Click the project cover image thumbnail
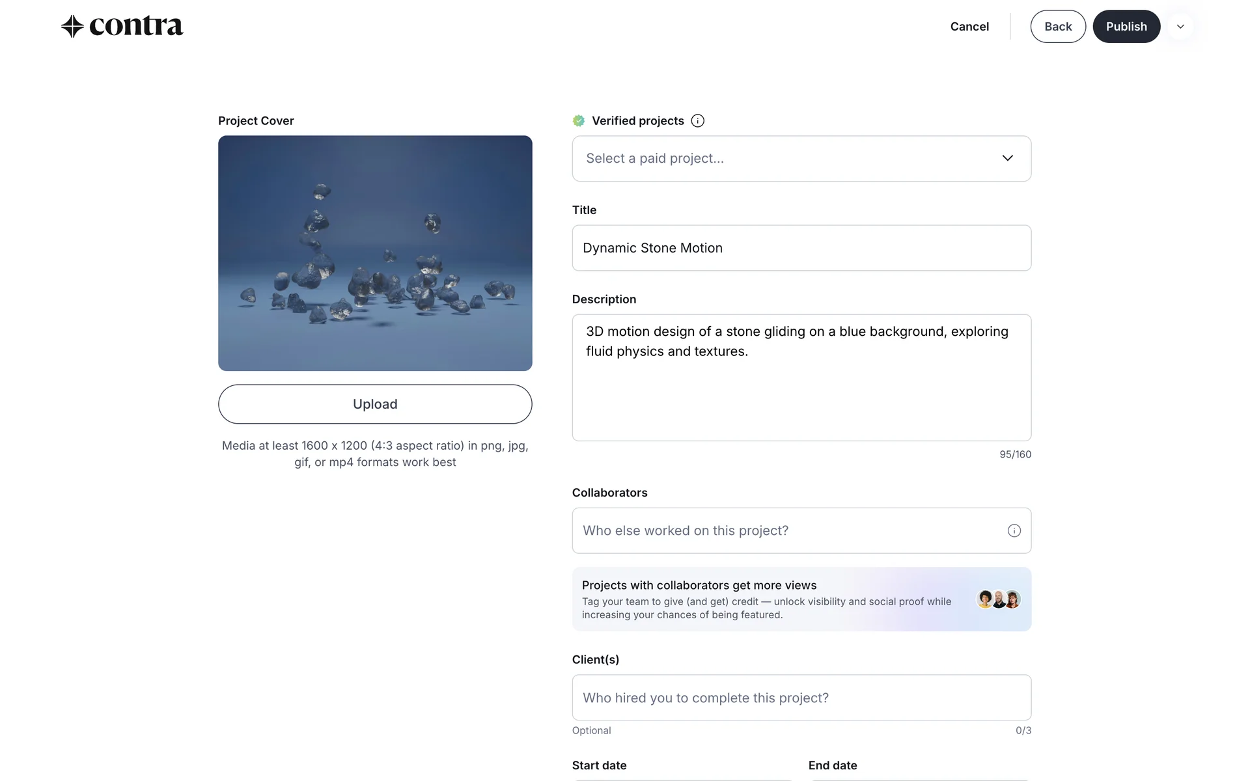The width and height of the screenshot is (1250, 781). (375, 253)
